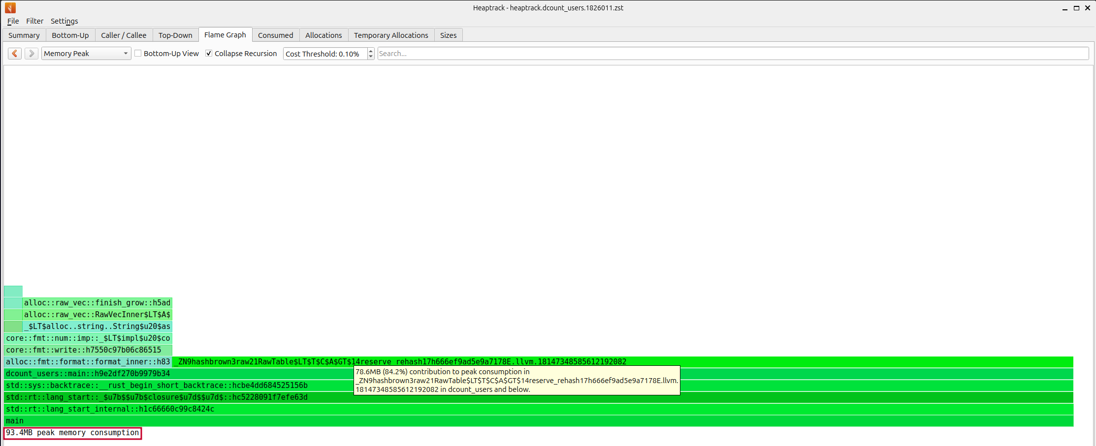Image resolution: width=1096 pixels, height=446 pixels.
Task: Disable Collapse Recursion
Action: coord(209,53)
